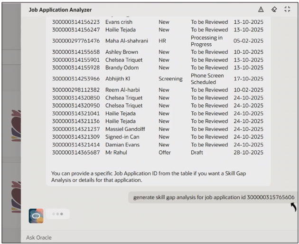Click the typing indicator dots bubble
299x244 pixels.
[x=58, y=214]
